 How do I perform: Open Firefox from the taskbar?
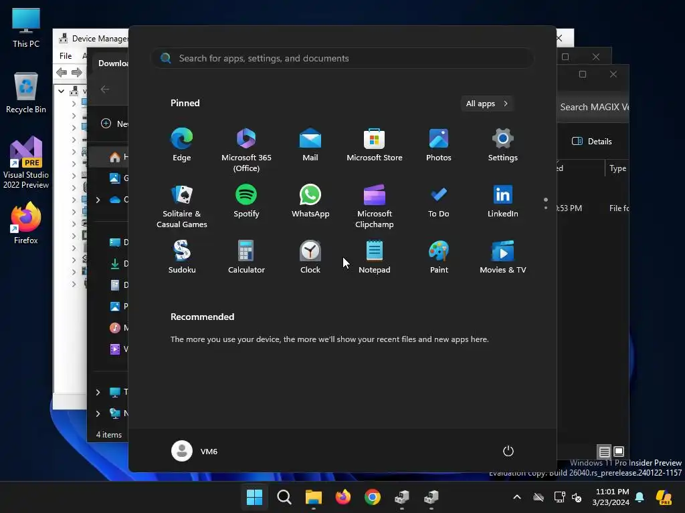pyautogui.click(x=343, y=497)
